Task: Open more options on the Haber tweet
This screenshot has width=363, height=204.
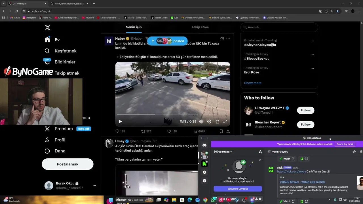Action: tap(228, 39)
